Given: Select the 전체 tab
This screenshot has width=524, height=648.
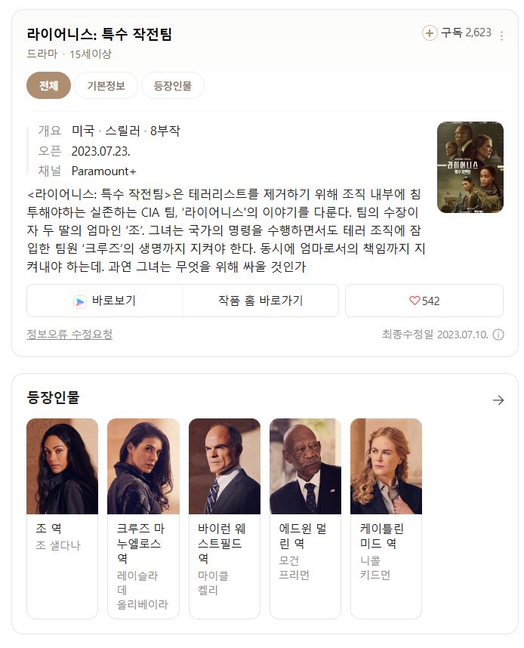Looking at the screenshot, I should pos(49,85).
